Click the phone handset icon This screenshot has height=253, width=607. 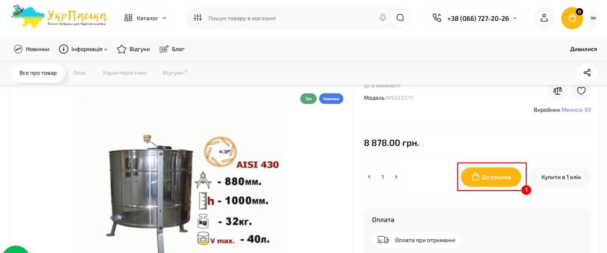click(437, 18)
